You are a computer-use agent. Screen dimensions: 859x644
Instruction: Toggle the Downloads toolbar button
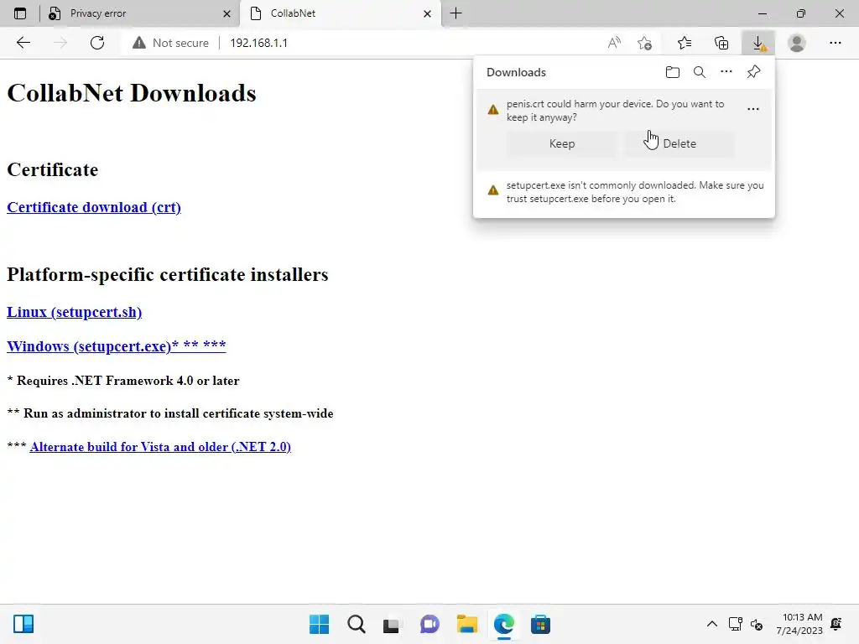[758, 43]
